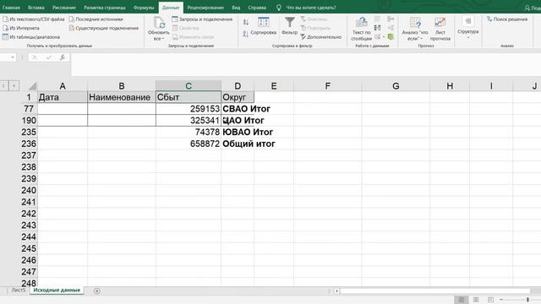The image size is (541, 304).
Task: Sort ascending A to Z icon
Action: [246, 22]
